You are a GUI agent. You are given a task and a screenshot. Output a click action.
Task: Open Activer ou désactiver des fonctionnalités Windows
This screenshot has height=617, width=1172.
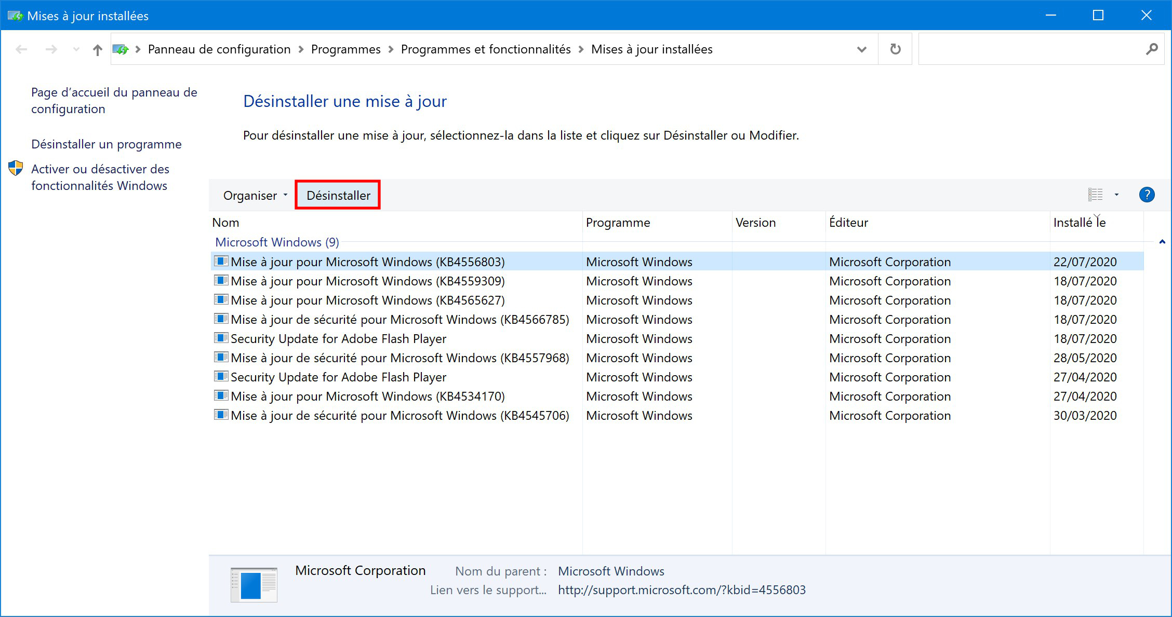pos(100,177)
